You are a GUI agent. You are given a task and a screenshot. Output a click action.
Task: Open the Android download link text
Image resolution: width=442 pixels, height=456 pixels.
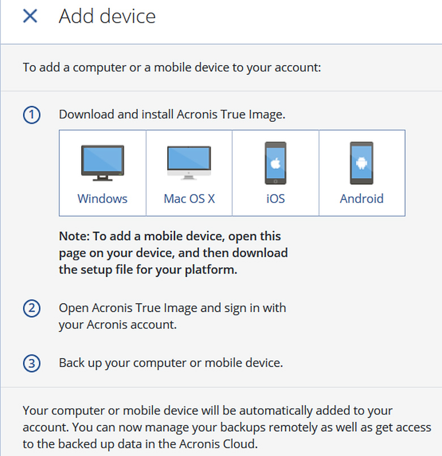(362, 199)
